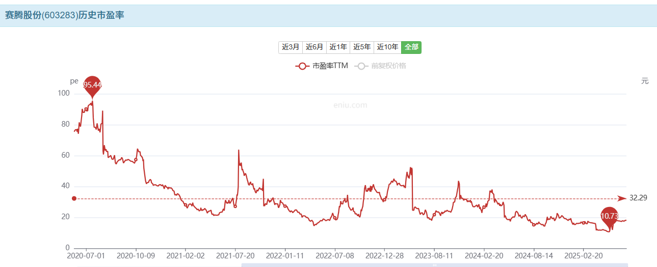This screenshot has width=657, height=267.
Task: Toggle the 市盈率TTM legend series
Action: point(322,66)
